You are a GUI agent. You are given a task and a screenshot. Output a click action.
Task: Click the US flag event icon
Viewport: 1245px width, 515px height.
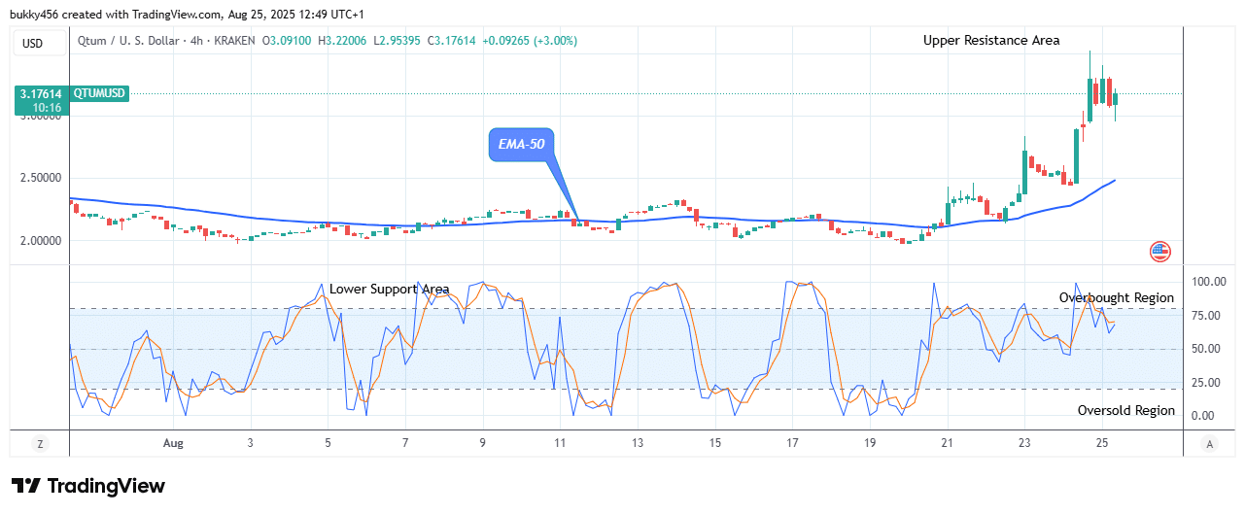pos(1159,252)
